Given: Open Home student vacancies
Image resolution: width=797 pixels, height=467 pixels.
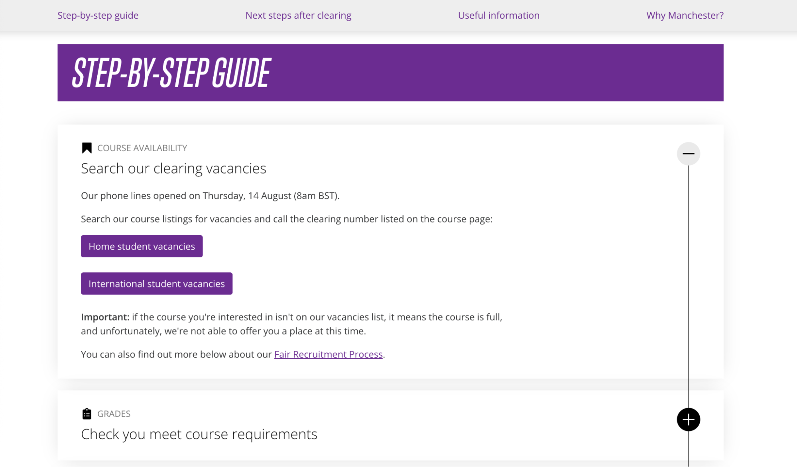Looking at the screenshot, I should click(x=142, y=246).
